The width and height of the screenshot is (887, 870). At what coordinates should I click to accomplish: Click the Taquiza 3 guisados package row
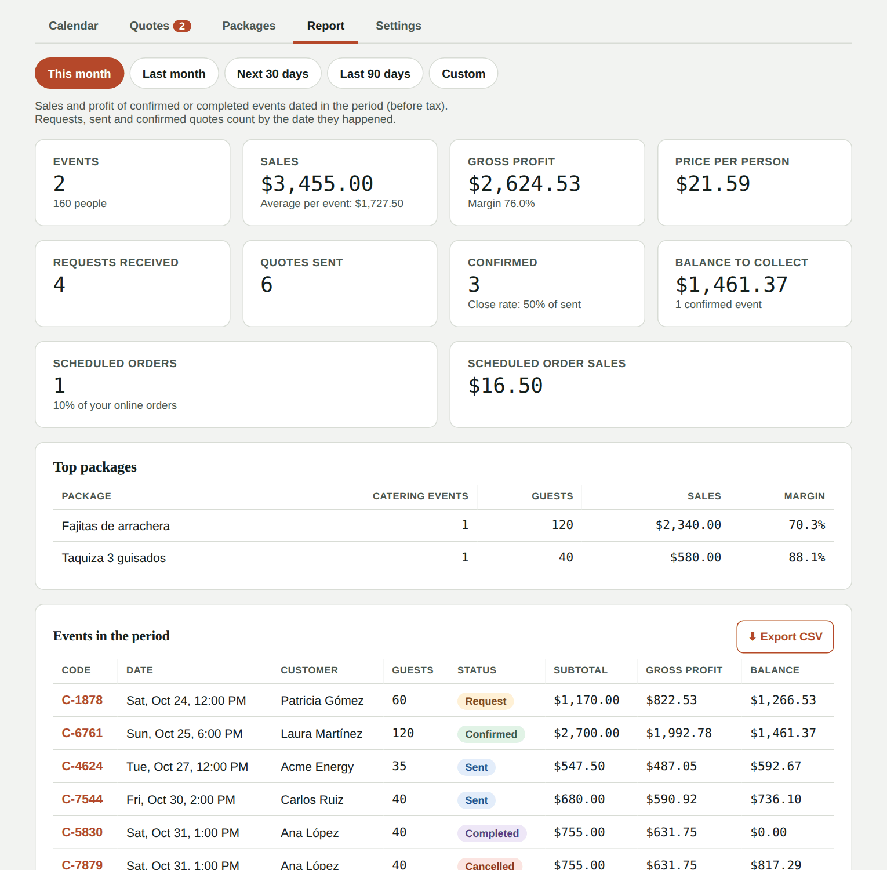pyautogui.click(x=444, y=557)
